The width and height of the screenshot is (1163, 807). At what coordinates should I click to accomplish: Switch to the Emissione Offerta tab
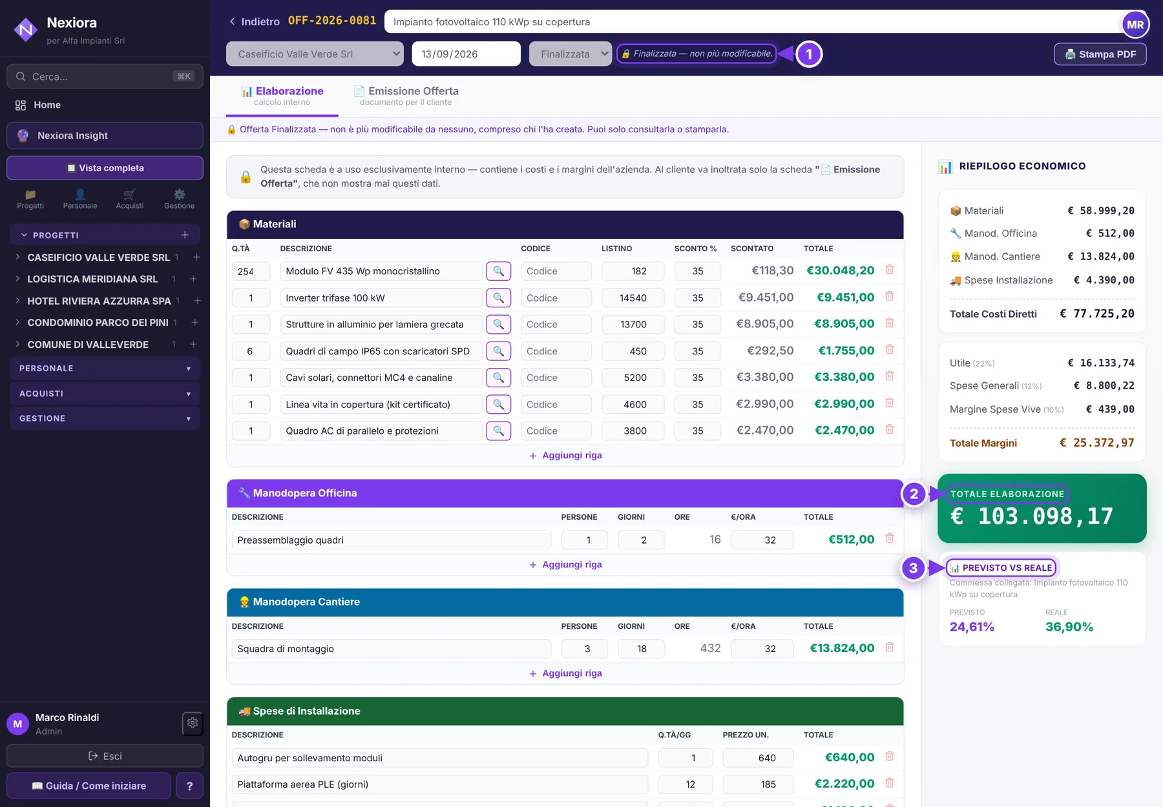click(406, 96)
